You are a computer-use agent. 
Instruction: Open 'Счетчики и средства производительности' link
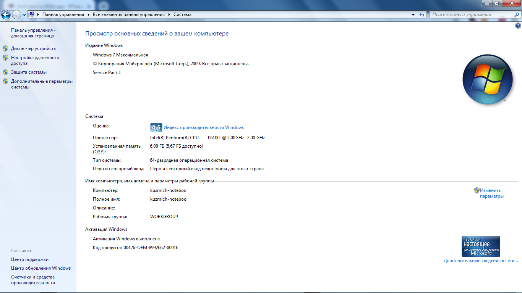pos(33,280)
